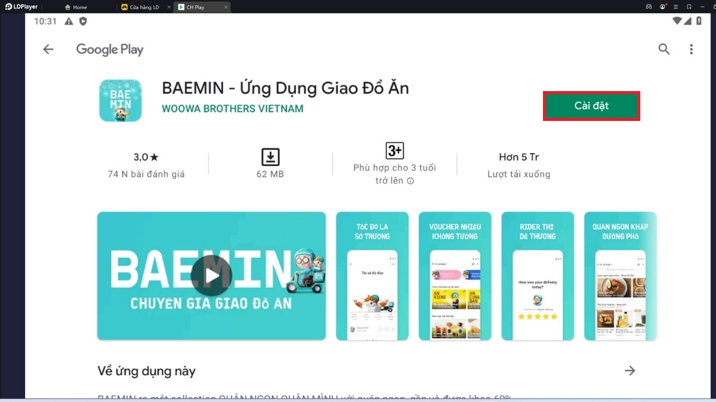This screenshot has width=716, height=402.
Task: Open the VOUCHER NHIỀU KHÔNG TƯỞNG screenshot
Action: tap(455, 276)
